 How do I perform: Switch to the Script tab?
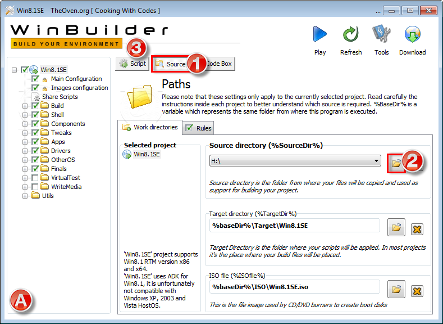click(132, 64)
